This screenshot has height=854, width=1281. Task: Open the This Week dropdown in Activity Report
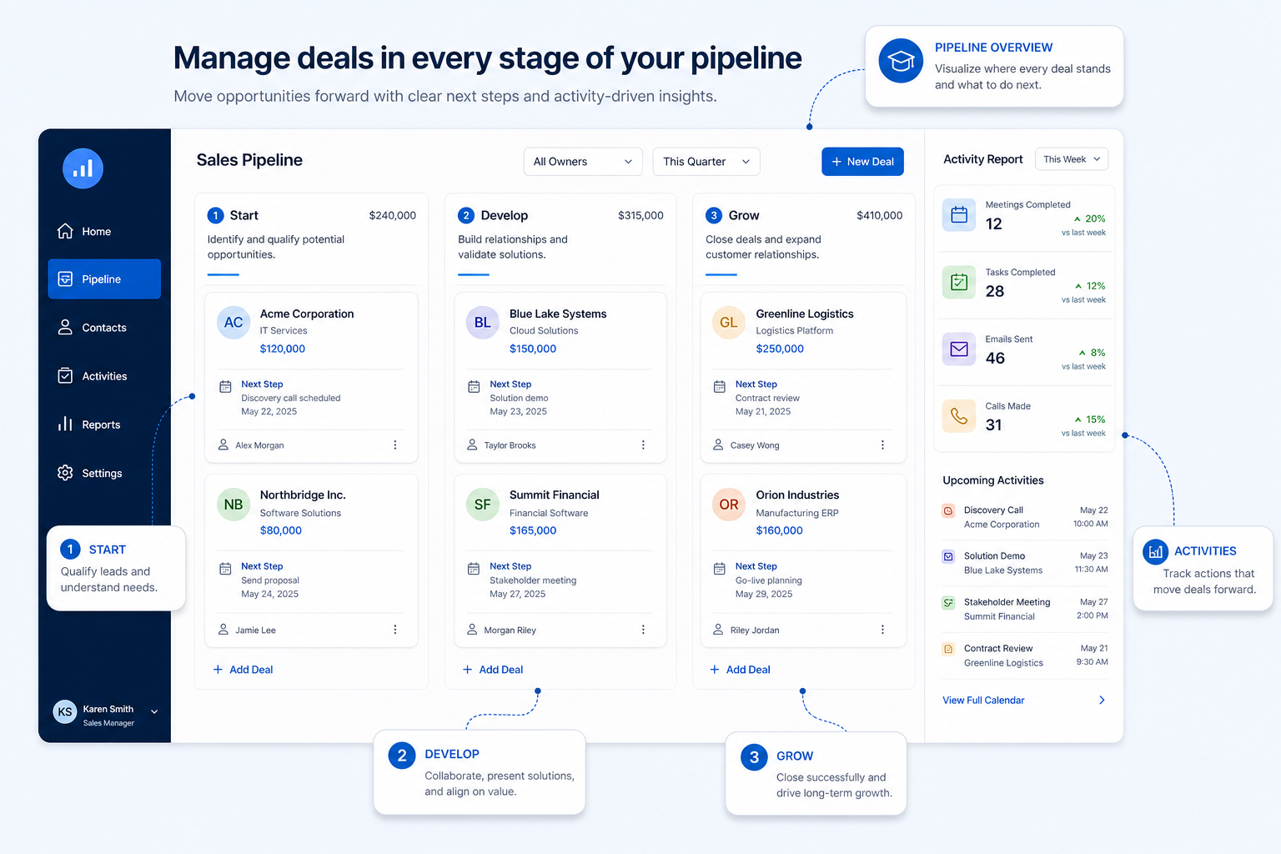(x=1072, y=159)
